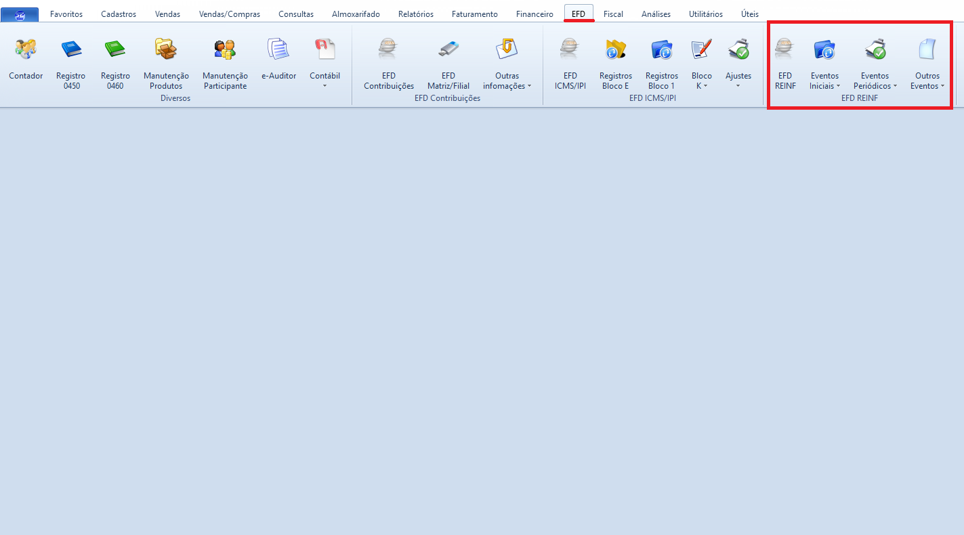Expand the Outros Eventos dropdown
Viewport: 964px width, 535px height.
click(x=927, y=80)
